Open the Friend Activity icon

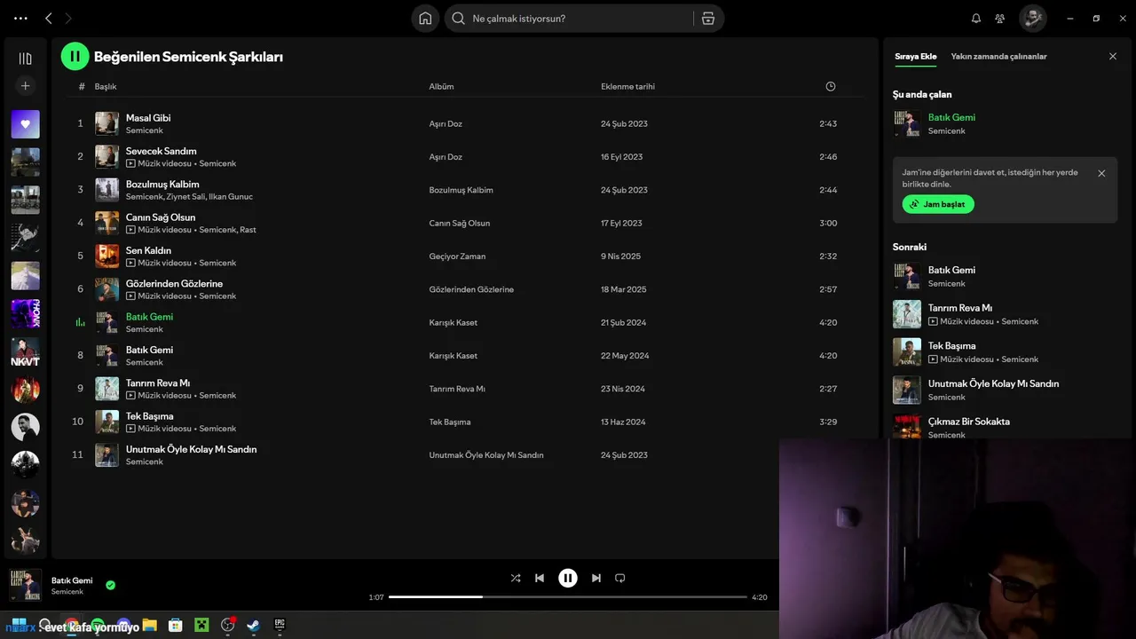1000,18
